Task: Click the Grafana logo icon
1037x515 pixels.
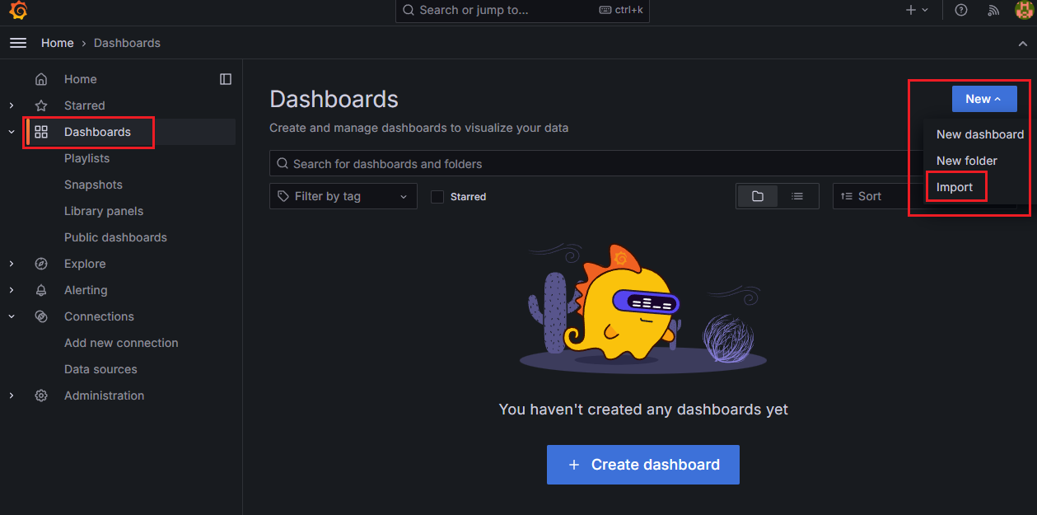Action: (x=18, y=11)
